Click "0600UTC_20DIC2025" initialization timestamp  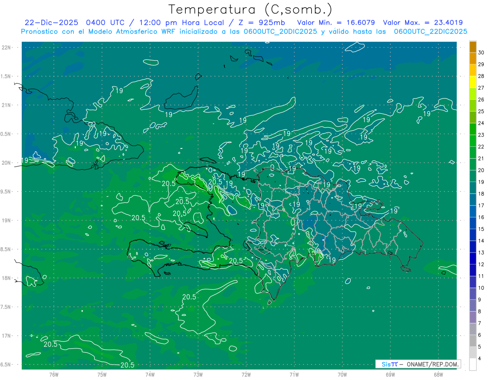[x=280, y=32]
